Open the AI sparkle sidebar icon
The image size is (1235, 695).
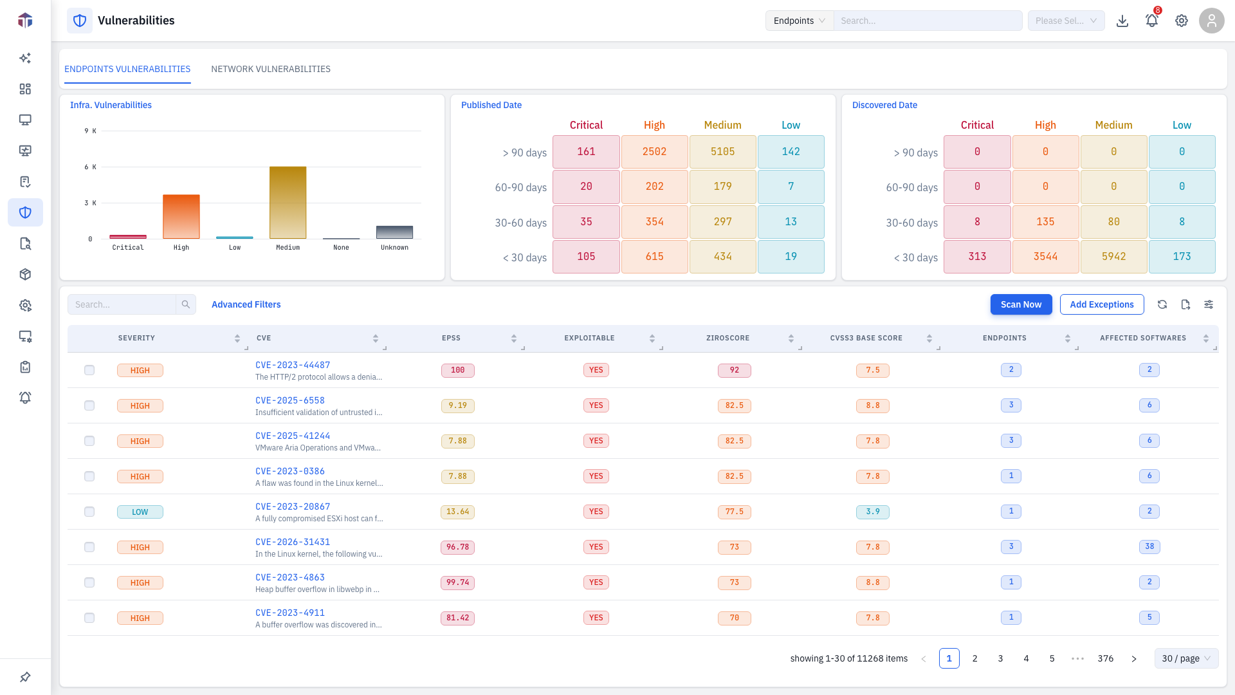pos(25,58)
